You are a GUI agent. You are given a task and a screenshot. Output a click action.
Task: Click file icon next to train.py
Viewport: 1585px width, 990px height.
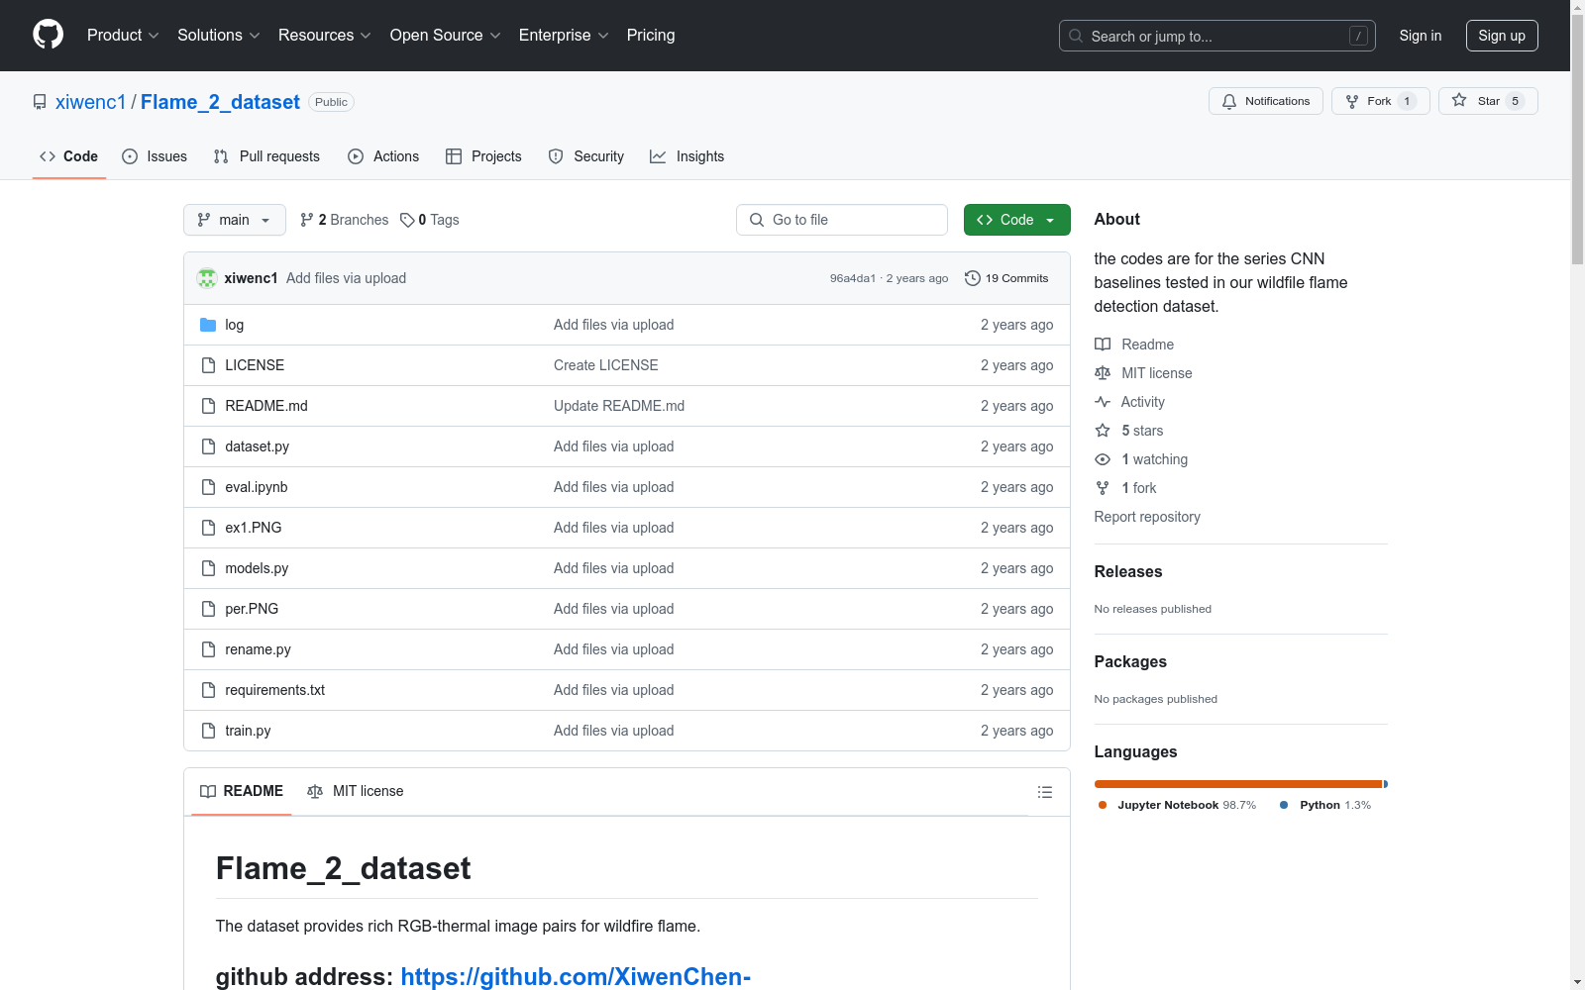coord(208,731)
